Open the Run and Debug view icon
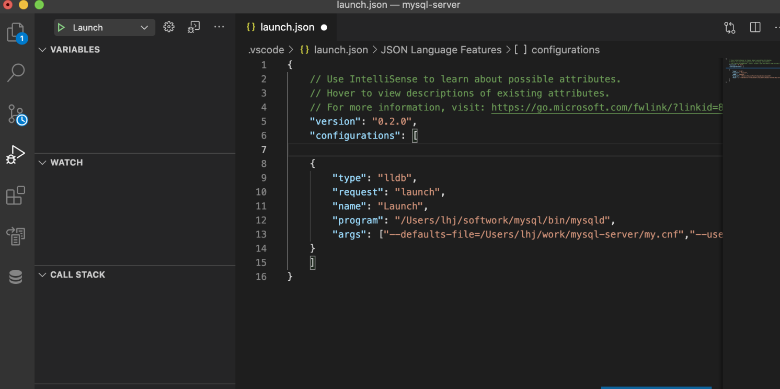This screenshot has width=780, height=389. 15,155
